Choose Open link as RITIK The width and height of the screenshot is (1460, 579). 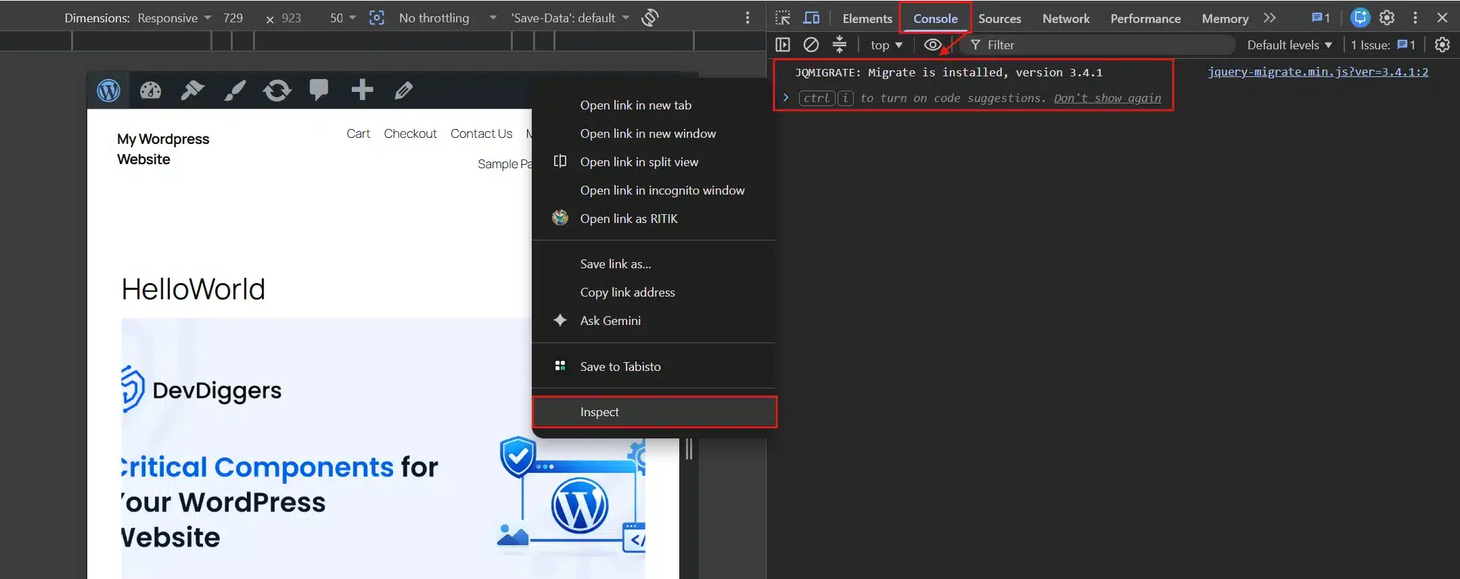pyautogui.click(x=654, y=219)
